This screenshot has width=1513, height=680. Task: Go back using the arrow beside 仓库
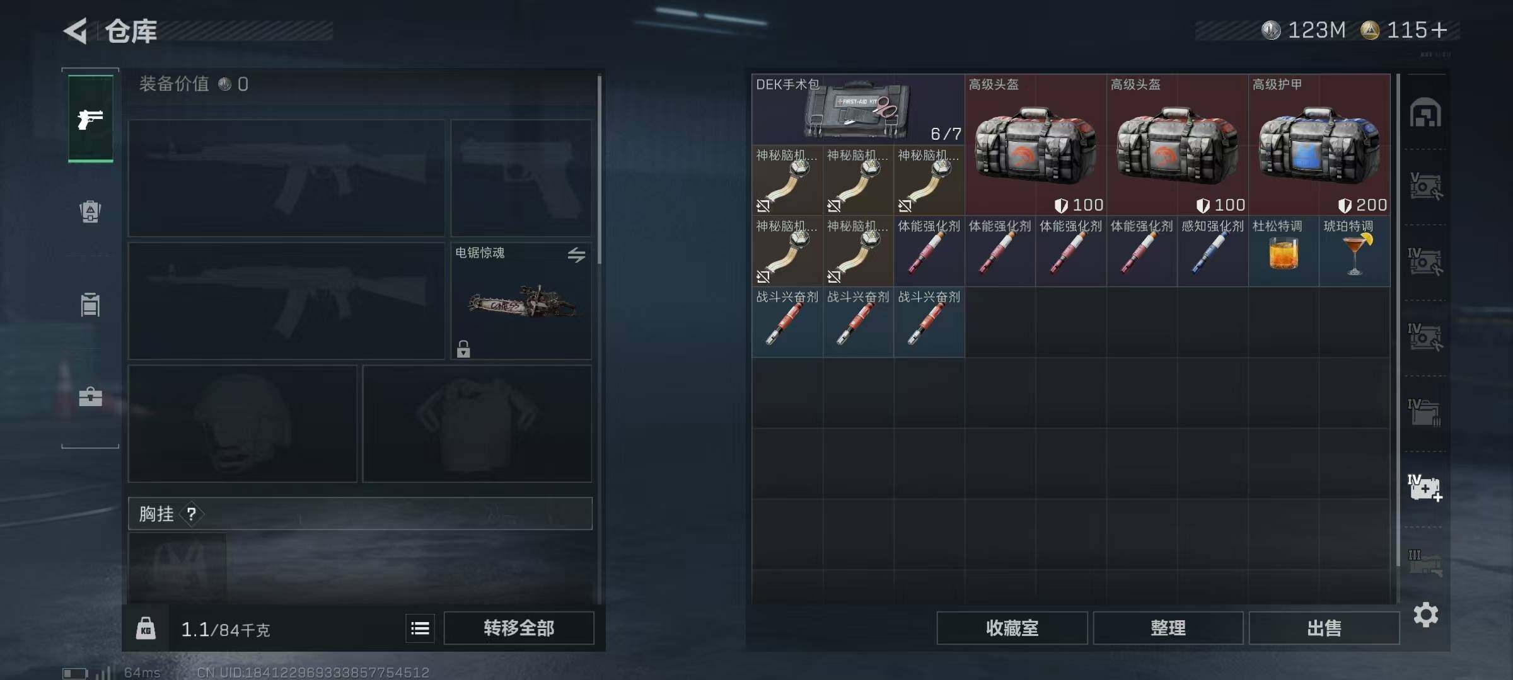pyautogui.click(x=76, y=31)
